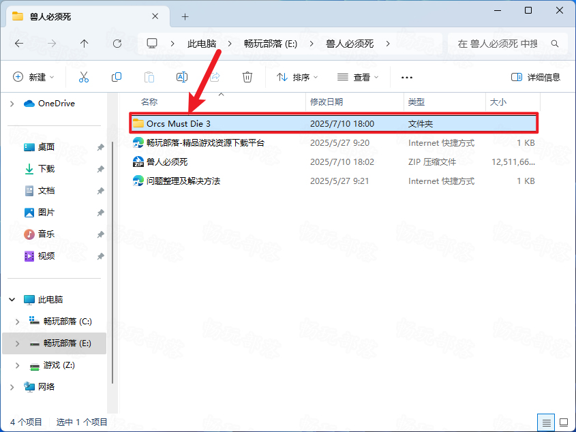Sort by the 修改日期 column header
576x432 pixels.
click(354, 102)
